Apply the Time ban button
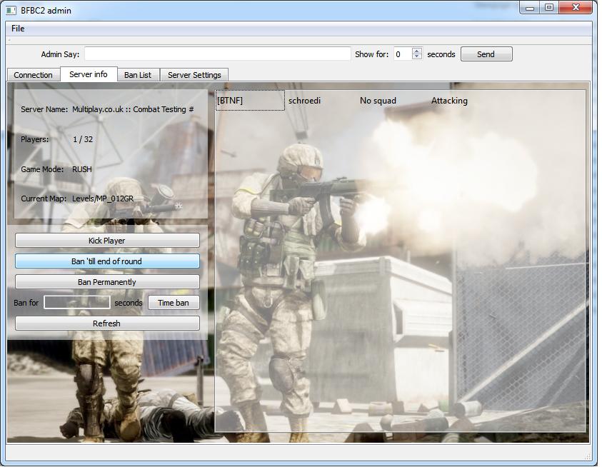602x467 pixels. click(x=174, y=303)
